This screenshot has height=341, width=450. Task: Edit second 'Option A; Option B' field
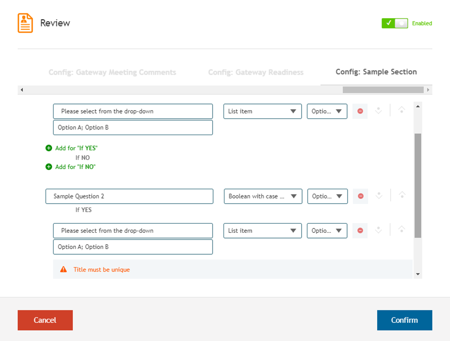[133, 247]
